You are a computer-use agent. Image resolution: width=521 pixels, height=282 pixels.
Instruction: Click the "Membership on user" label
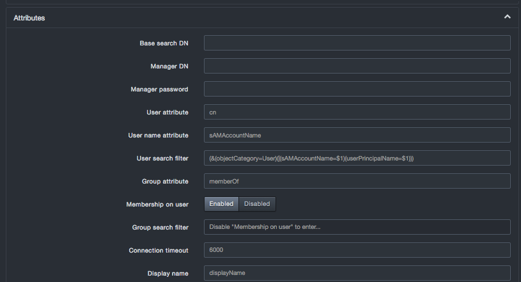pyautogui.click(x=157, y=204)
